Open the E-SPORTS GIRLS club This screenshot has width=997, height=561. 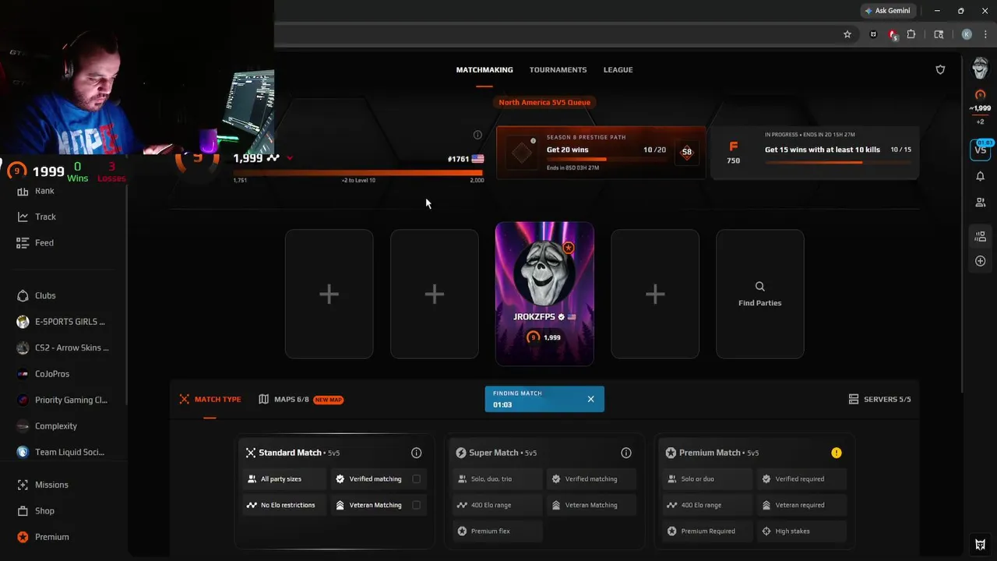(x=61, y=321)
